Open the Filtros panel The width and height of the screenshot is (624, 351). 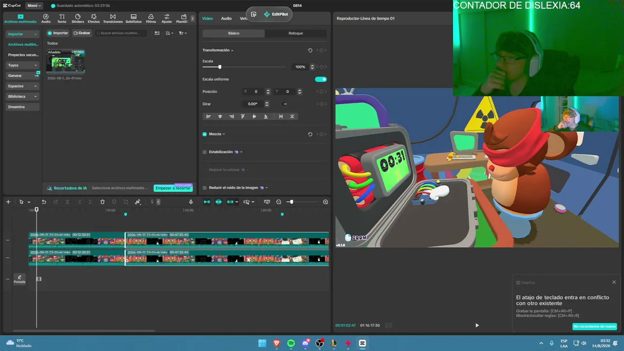(151, 19)
